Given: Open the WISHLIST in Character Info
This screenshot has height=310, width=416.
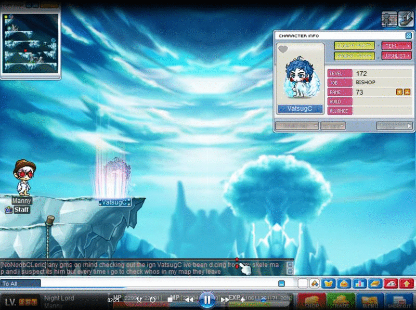Looking at the screenshot, I should (x=397, y=56).
